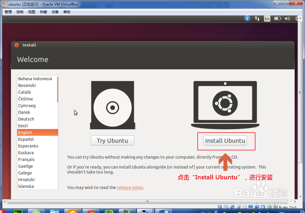Open the battery status indicator
The image size is (305, 213).
(x=278, y=19)
